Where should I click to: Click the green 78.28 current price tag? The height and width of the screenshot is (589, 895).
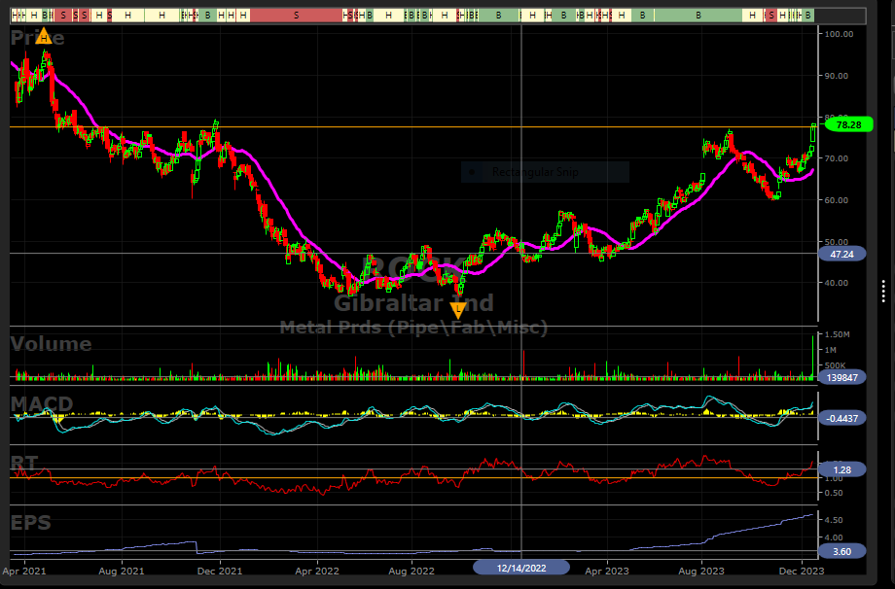pyautogui.click(x=841, y=125)
